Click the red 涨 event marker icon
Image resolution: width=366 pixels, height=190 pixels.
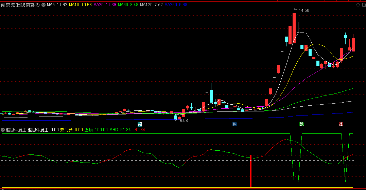[341, 124]
